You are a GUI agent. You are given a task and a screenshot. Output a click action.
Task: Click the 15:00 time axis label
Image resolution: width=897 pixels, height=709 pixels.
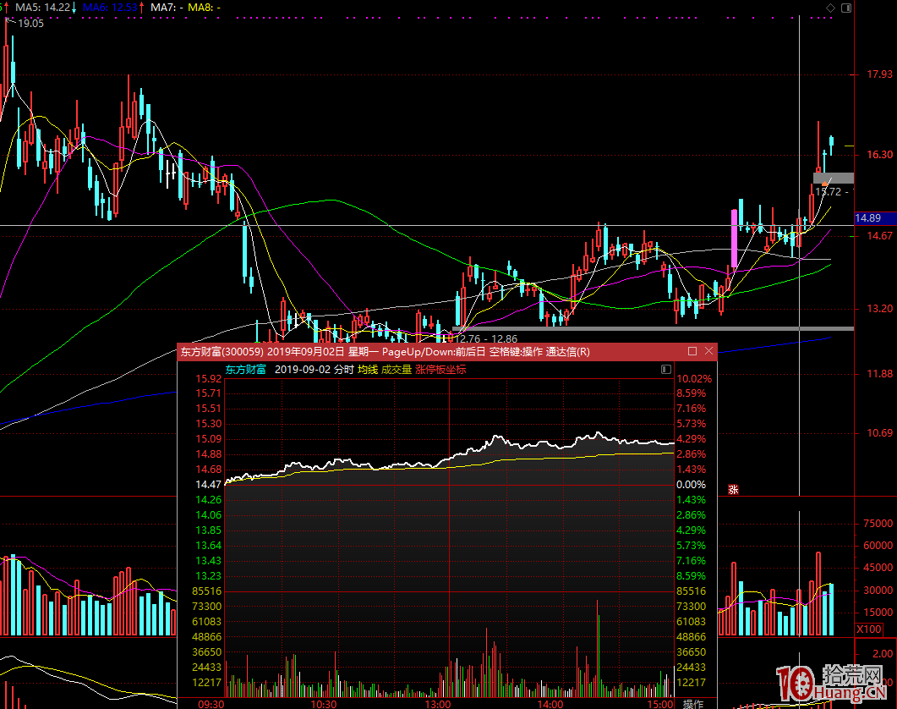(660, 704)
